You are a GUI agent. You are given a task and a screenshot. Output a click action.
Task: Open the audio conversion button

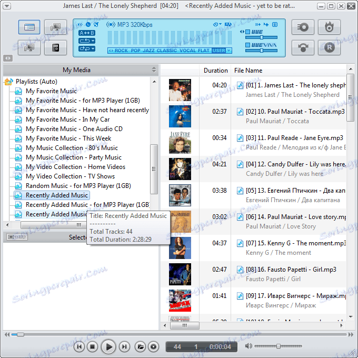tap(303, 47)
